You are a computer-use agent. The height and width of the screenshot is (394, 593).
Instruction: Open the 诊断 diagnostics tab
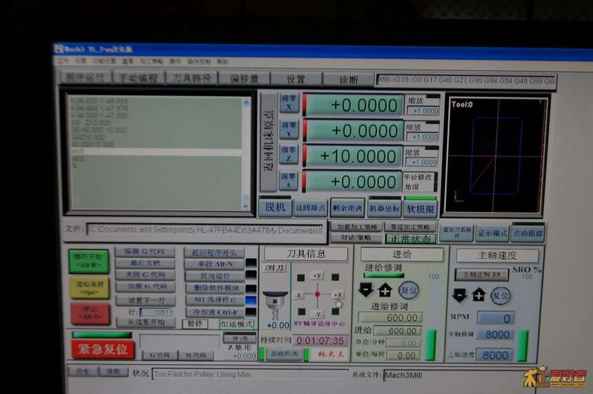[348, 79]
